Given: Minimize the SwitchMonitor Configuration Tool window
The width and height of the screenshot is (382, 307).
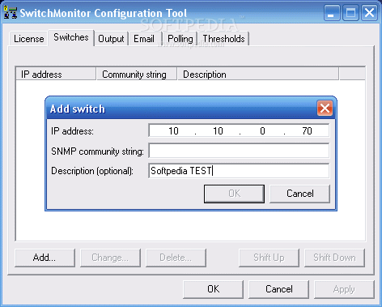Looking at the screenshot, I should (332, 13).
